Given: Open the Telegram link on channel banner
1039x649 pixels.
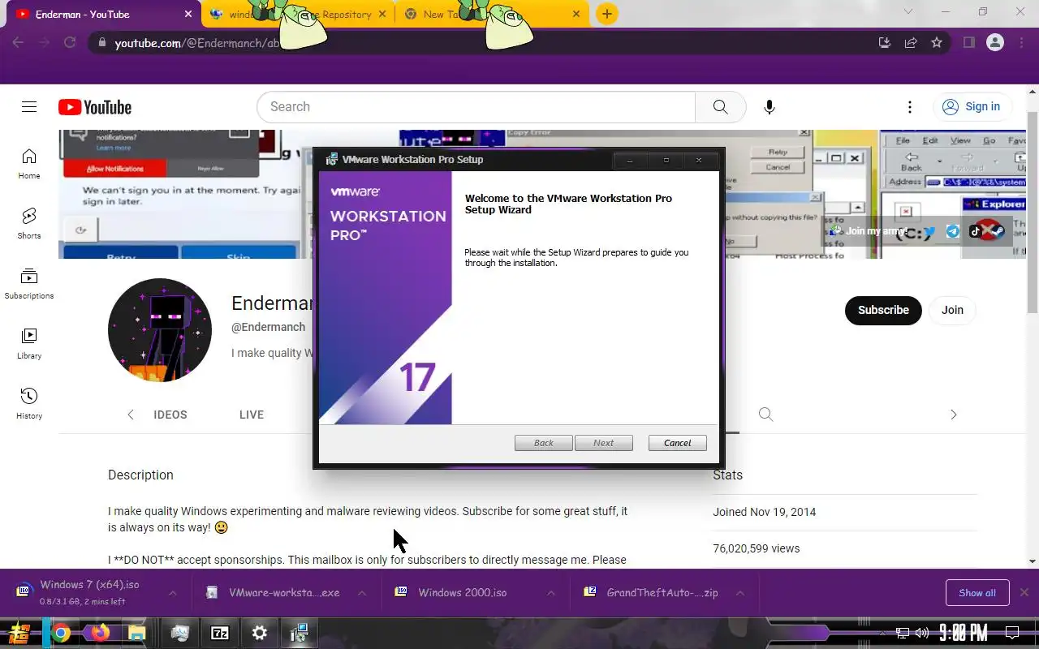Looking at the screenshot, I should 953,231.
